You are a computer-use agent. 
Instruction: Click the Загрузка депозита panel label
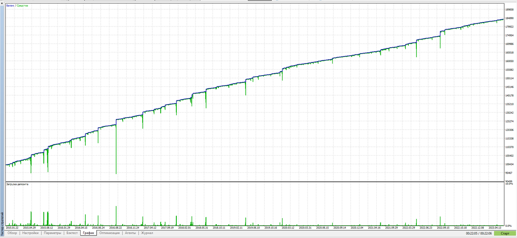click(x=17, y=184)
